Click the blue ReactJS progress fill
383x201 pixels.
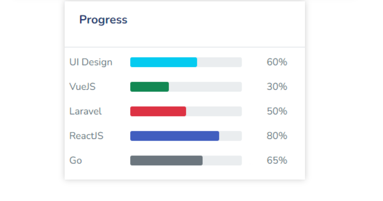[x=174, y=136]
